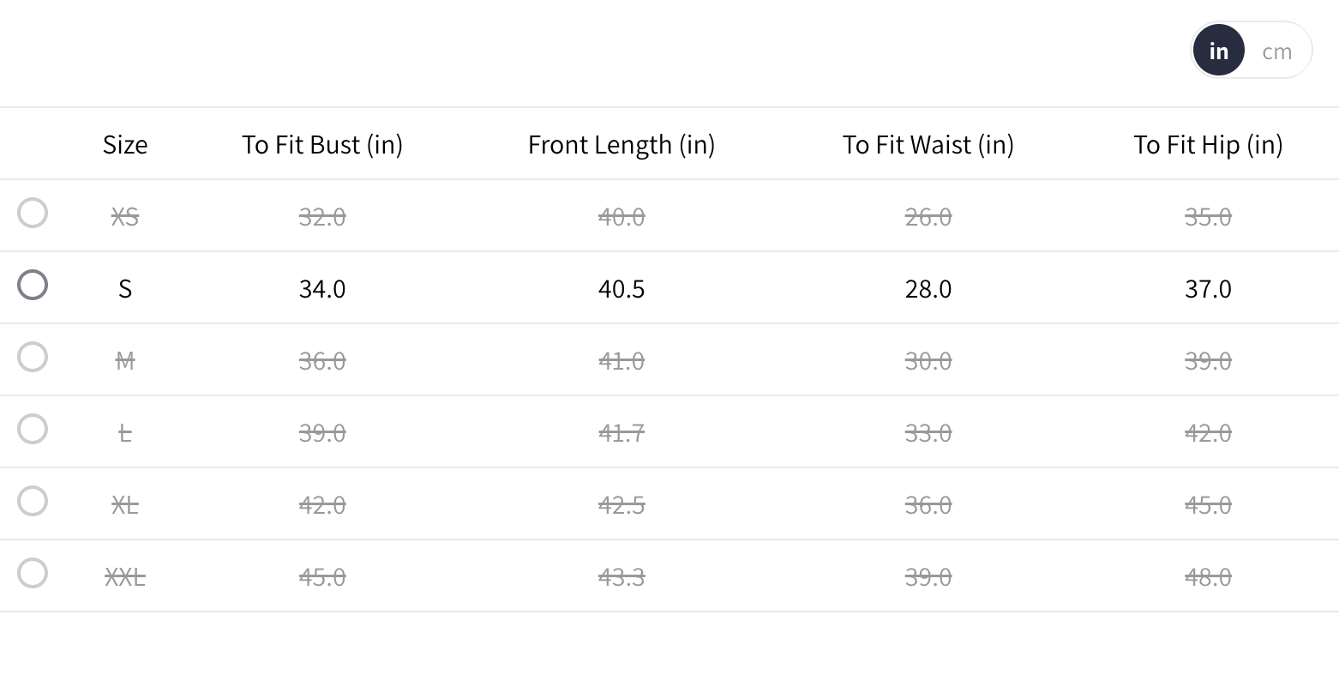Image resolution: width=1339 pixels, height=681 pixels.
Task: Switch units to cm
Action: (x=1276, y=51)
